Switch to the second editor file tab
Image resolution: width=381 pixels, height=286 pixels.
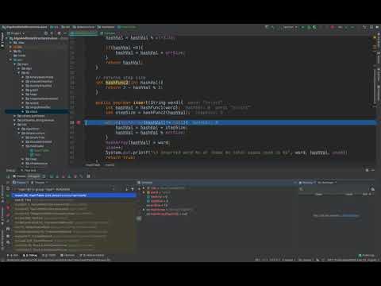(x=109, y=33)
